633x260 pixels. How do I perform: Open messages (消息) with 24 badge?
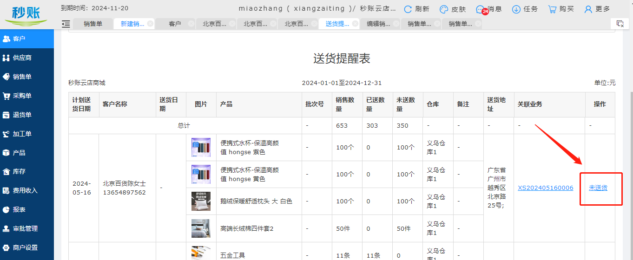tap(481, 9)
